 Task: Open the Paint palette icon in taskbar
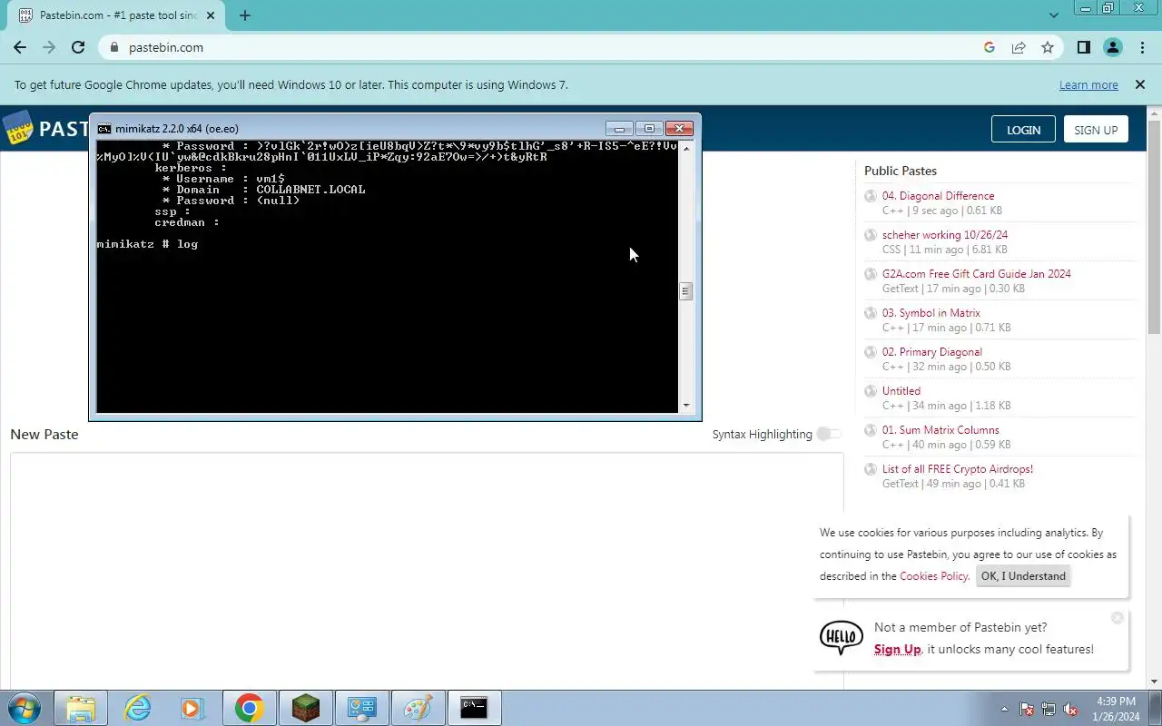(418, 708)
